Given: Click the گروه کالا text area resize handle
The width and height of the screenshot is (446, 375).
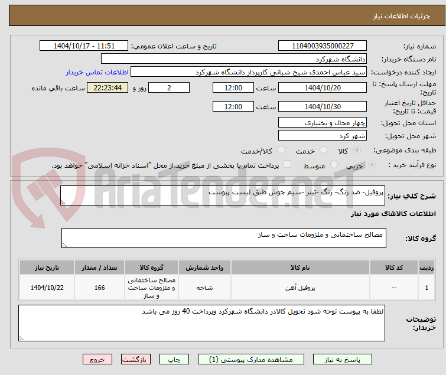Looking at the screenshot, I should point(64,245).
